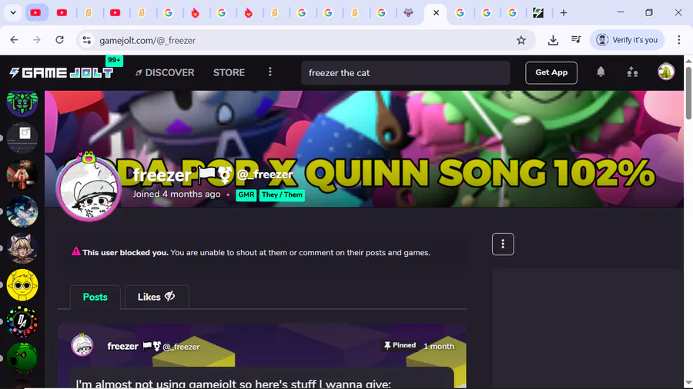Switch to the green-and-black slash icon tab
The image size is (693, 389).
click(x=538, y=13)
